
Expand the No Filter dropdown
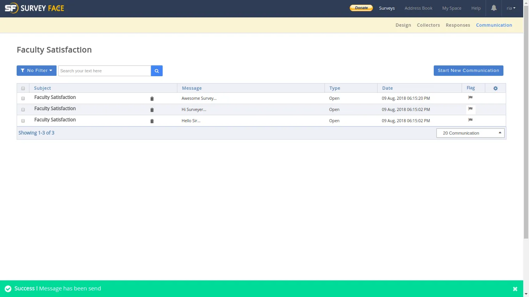pos(36,71)
